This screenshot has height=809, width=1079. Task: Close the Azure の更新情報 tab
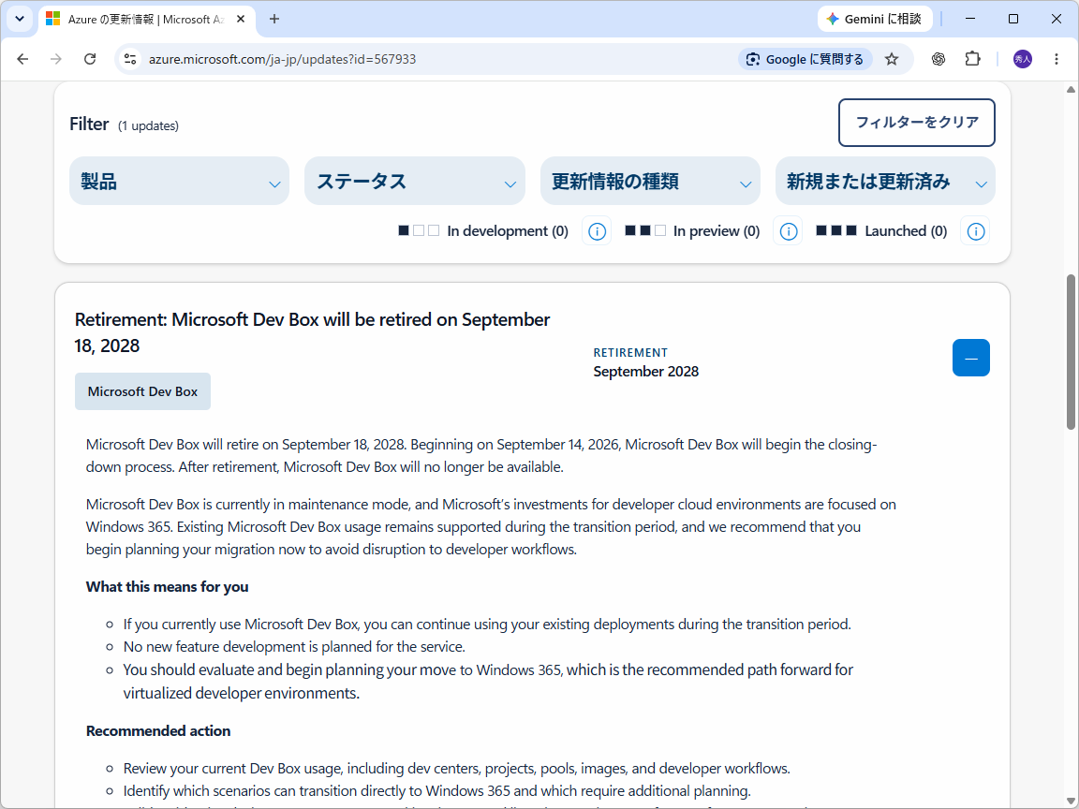pos(241,20)
